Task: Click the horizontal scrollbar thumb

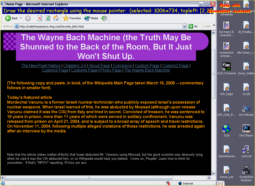Action: tap(89, 178)
